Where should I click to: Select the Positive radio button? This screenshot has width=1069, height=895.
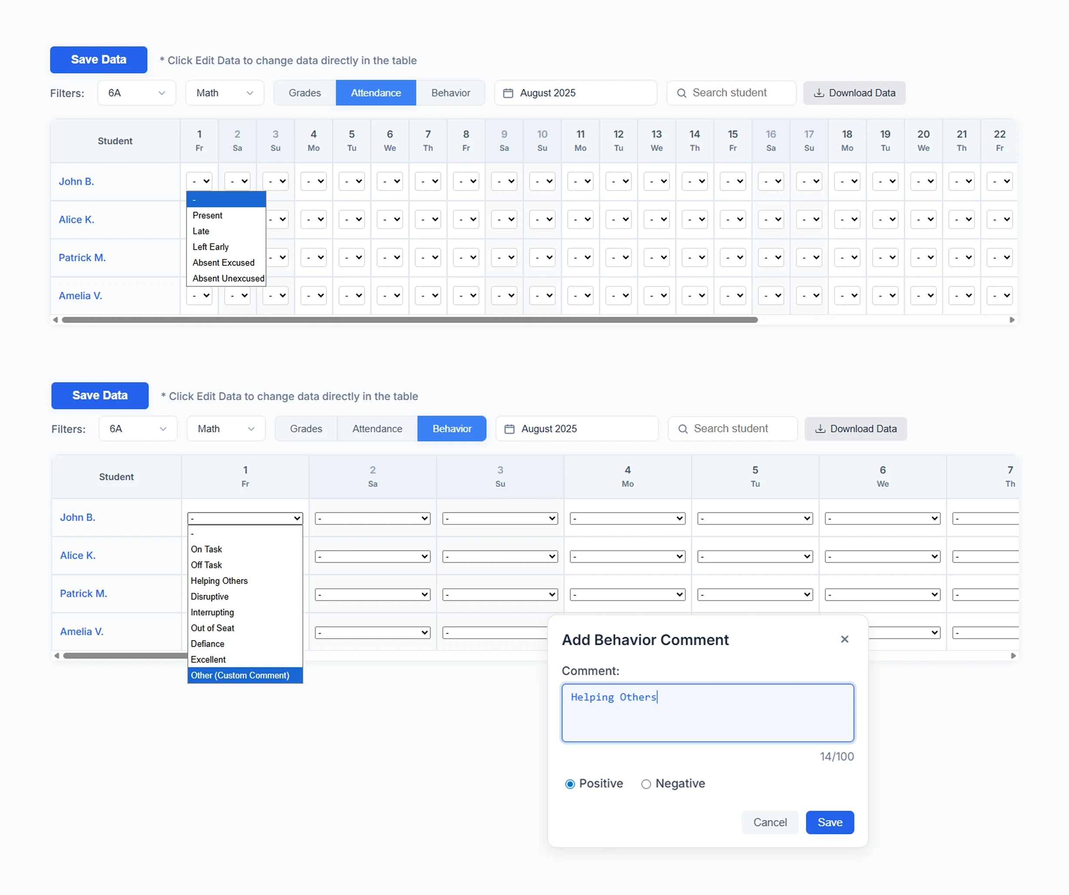tap(570, 784)
